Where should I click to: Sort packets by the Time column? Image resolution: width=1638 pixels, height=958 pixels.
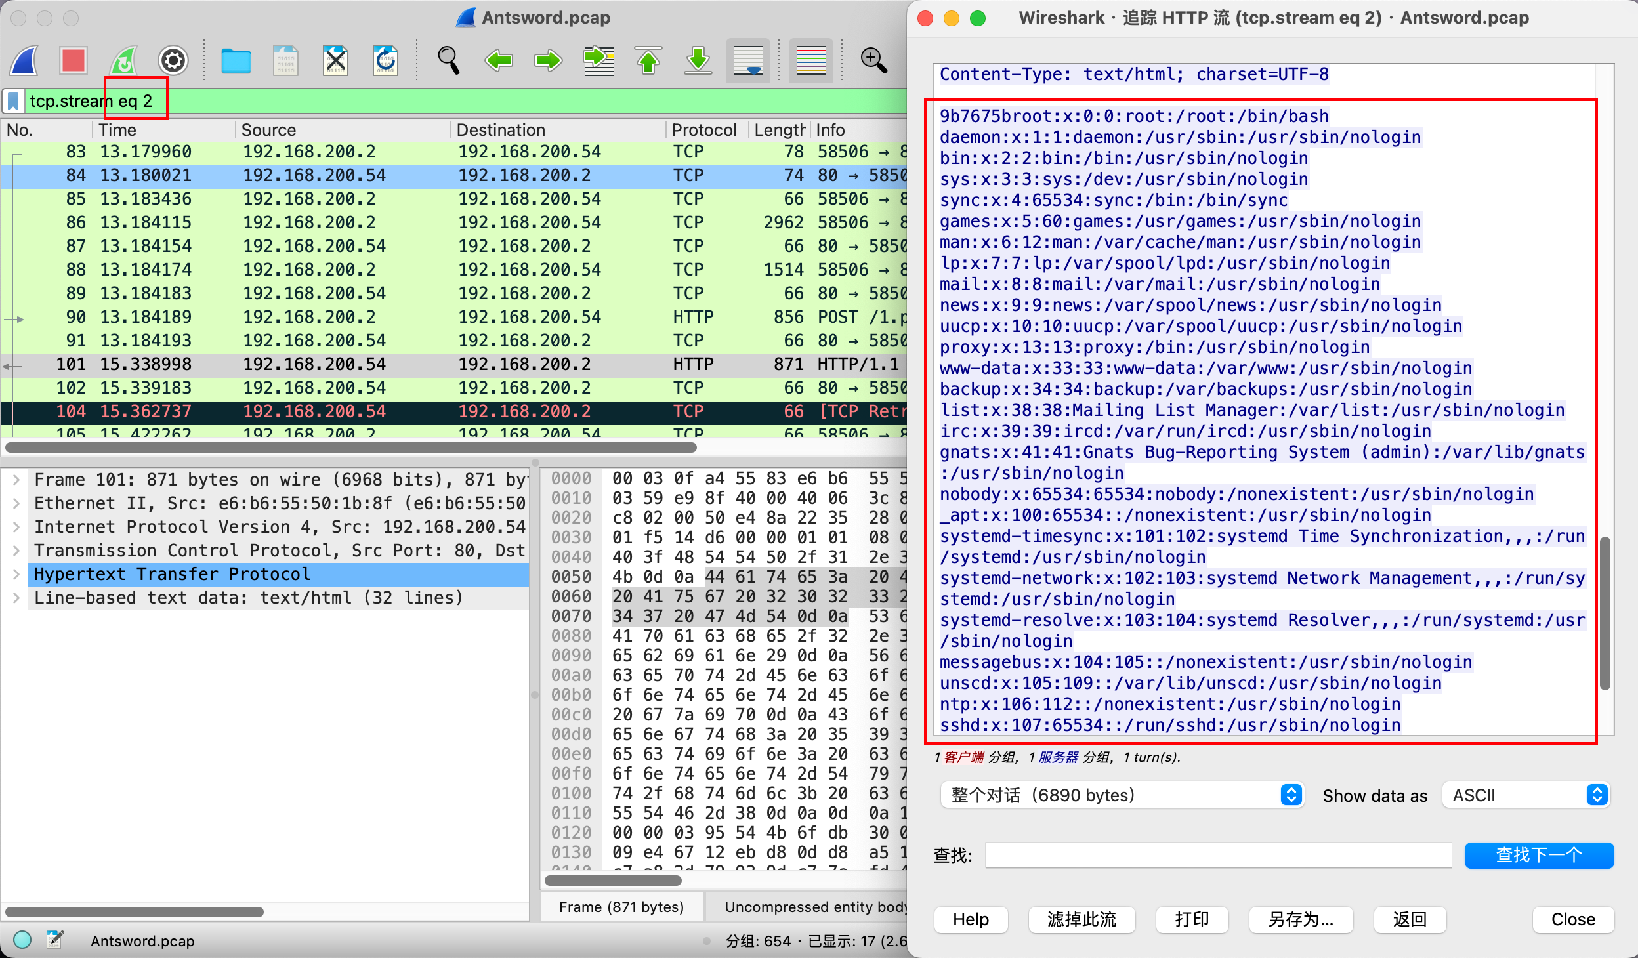[164, 130]
